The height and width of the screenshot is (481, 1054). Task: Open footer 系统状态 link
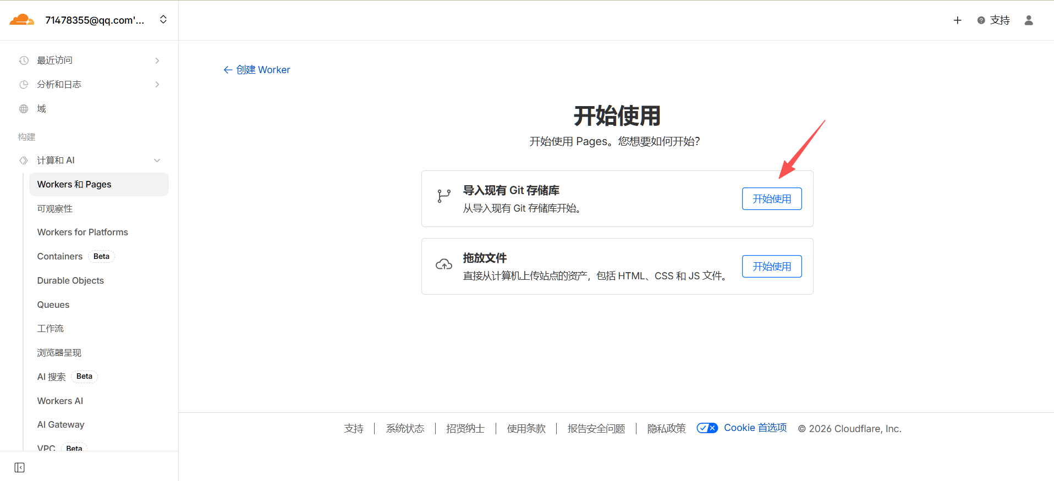point(405,429)
